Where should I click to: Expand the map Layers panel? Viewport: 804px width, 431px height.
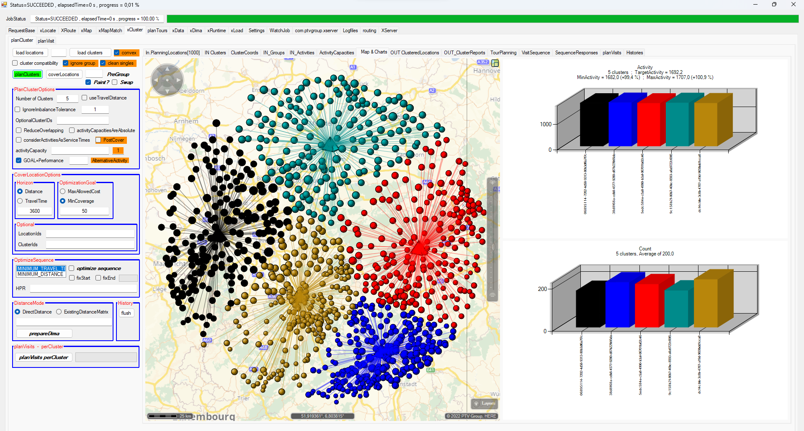point(484,403)
